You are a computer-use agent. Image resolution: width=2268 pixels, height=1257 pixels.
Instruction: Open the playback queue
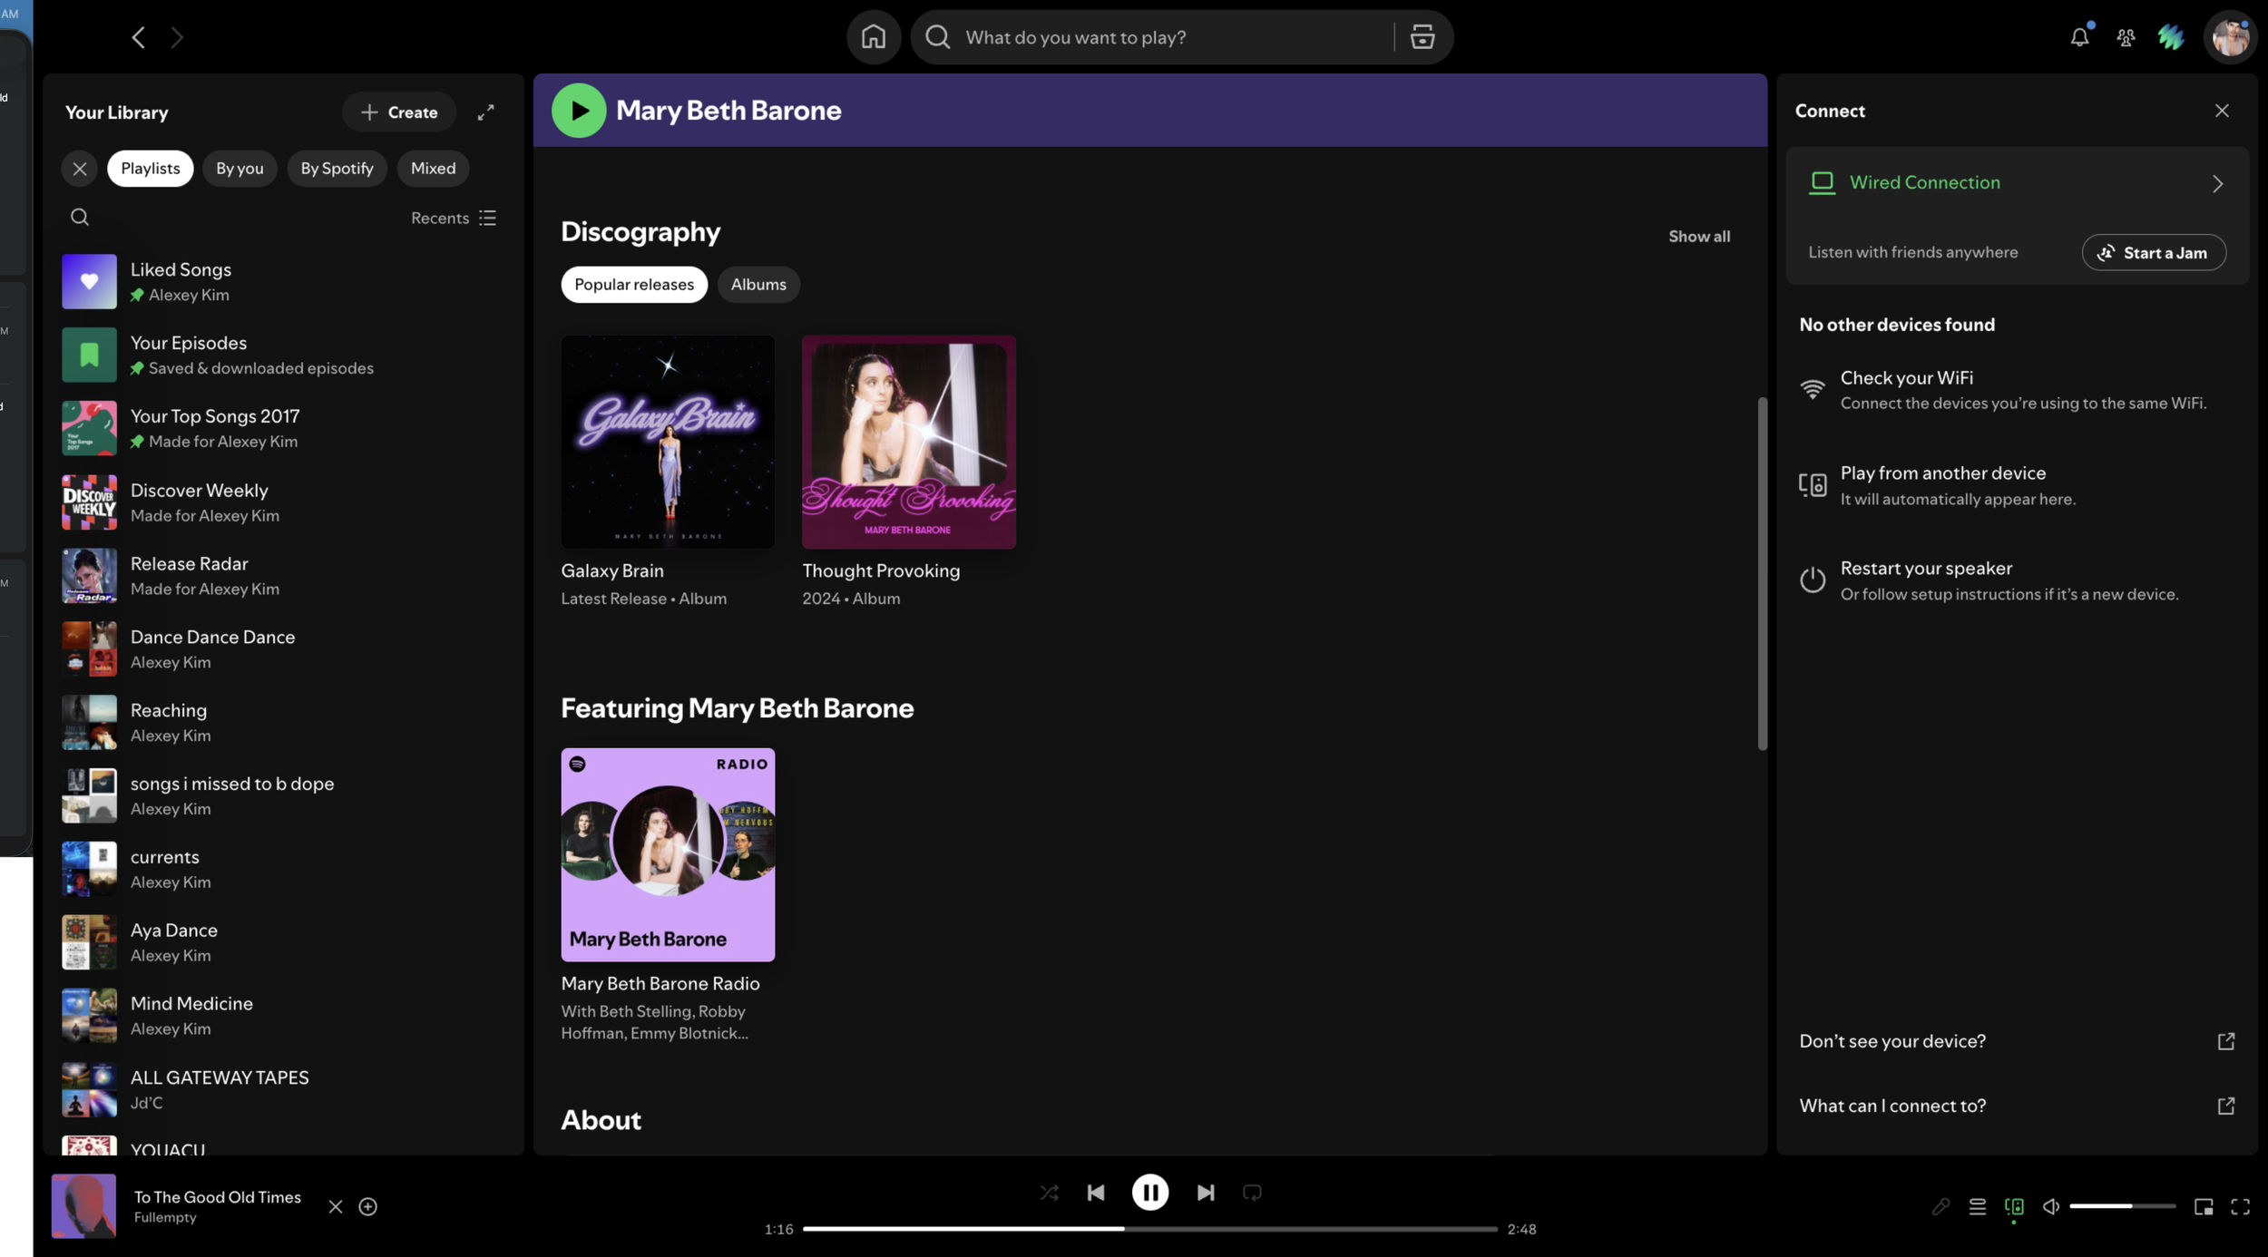click(x=1978, y=1206)
